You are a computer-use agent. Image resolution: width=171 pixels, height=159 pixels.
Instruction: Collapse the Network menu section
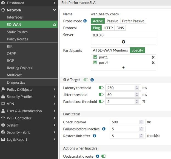pyautogui.click(x=55, y=10)
